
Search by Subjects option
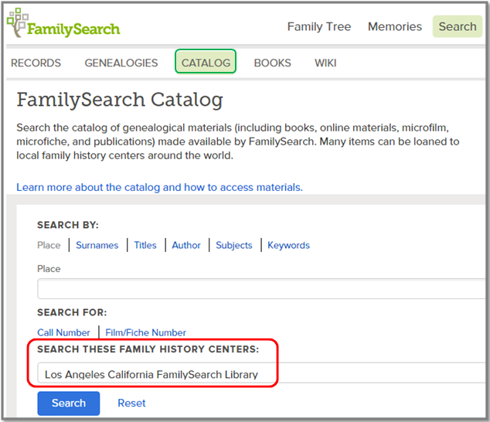pos(233,245)
